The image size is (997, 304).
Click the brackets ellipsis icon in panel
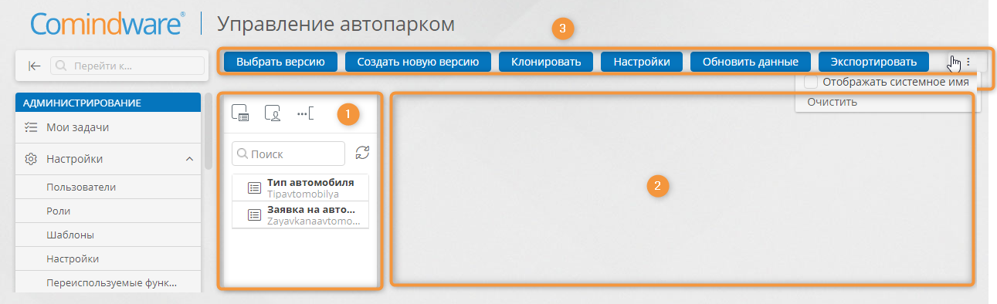[306, 114]
